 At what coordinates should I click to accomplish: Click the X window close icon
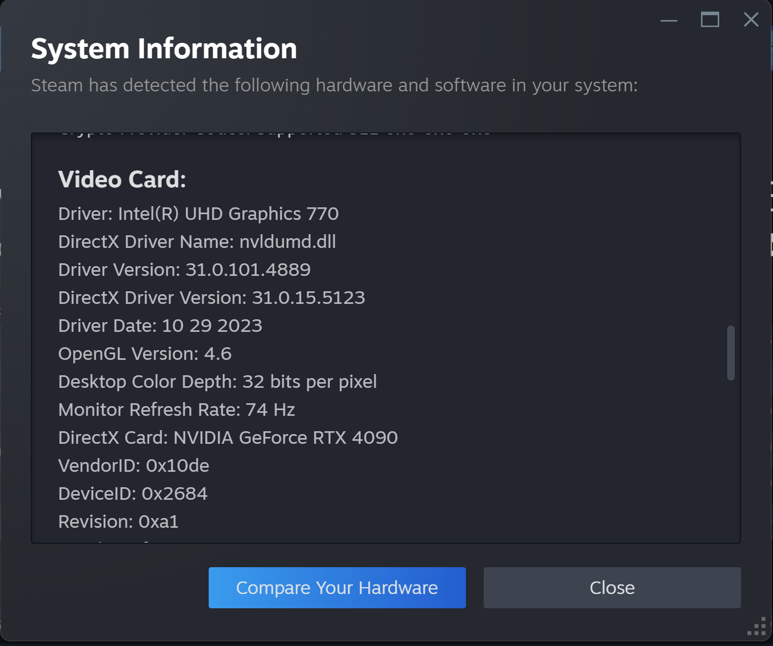(751, 20)
